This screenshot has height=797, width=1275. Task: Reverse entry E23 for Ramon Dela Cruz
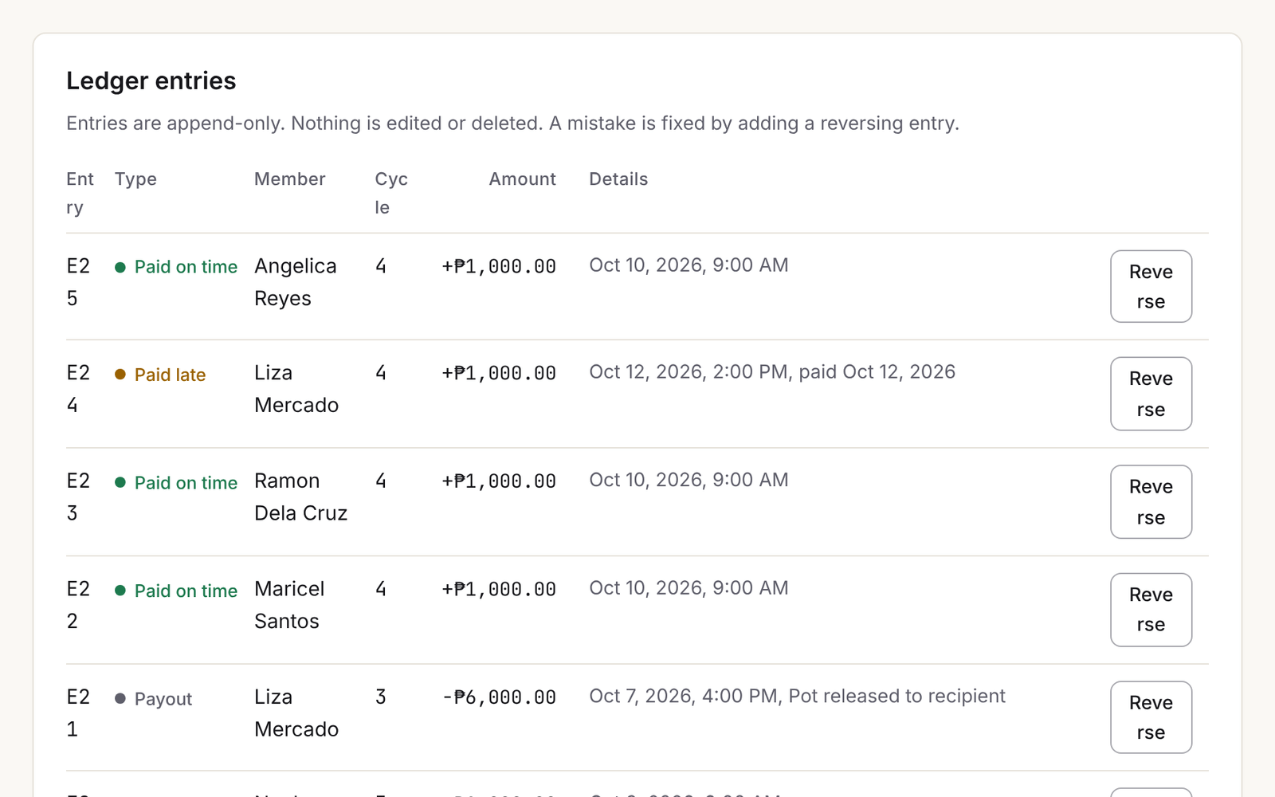tap(1151, 502)
